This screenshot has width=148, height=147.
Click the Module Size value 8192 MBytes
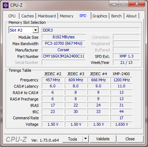pyautogui.click(x=64, y=37)
